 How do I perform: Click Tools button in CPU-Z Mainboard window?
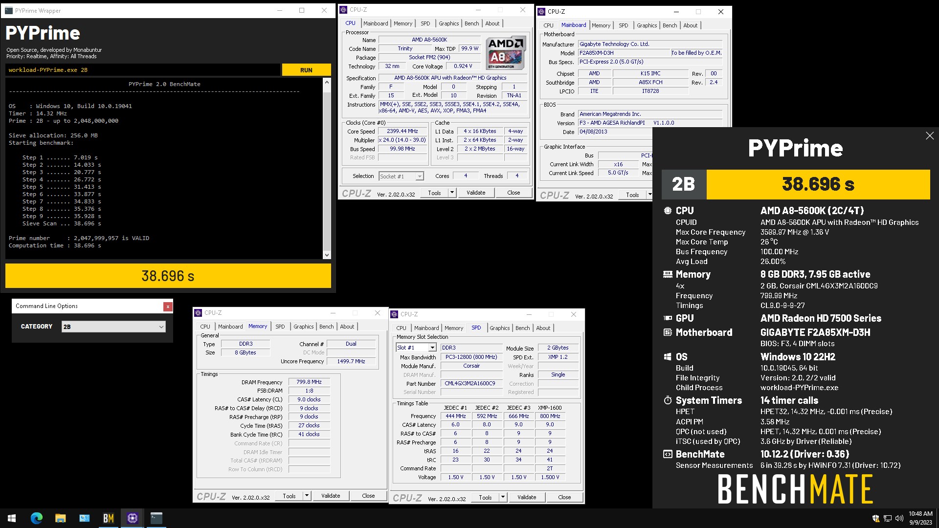coord(632,195)
